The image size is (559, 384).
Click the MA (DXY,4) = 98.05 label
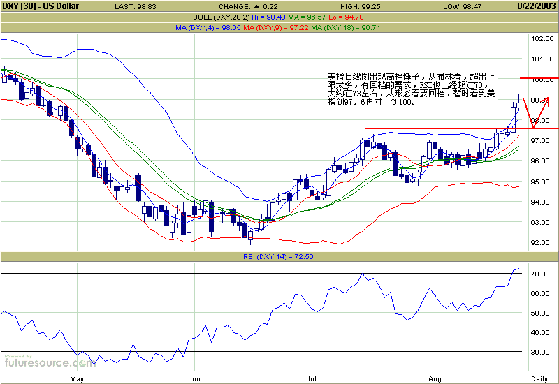click(x=208, y=27)
